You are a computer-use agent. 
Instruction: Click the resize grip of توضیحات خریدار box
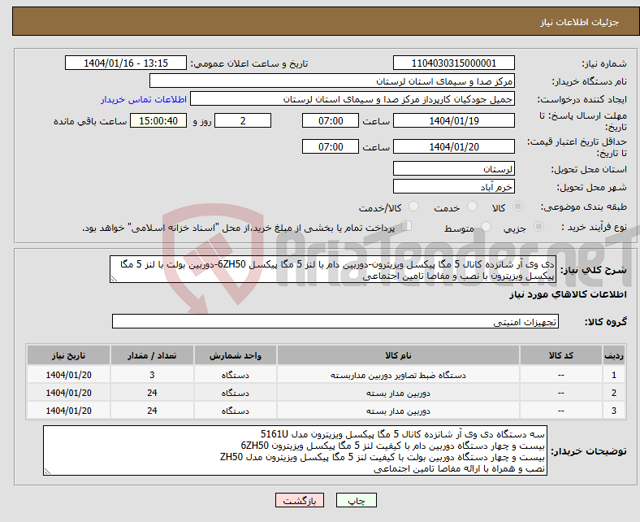coord(47,472)
